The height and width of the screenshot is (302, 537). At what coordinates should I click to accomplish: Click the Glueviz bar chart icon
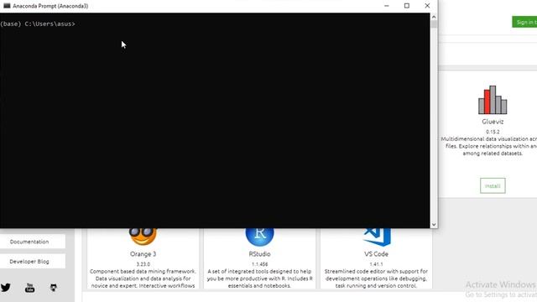click(493, 100)
